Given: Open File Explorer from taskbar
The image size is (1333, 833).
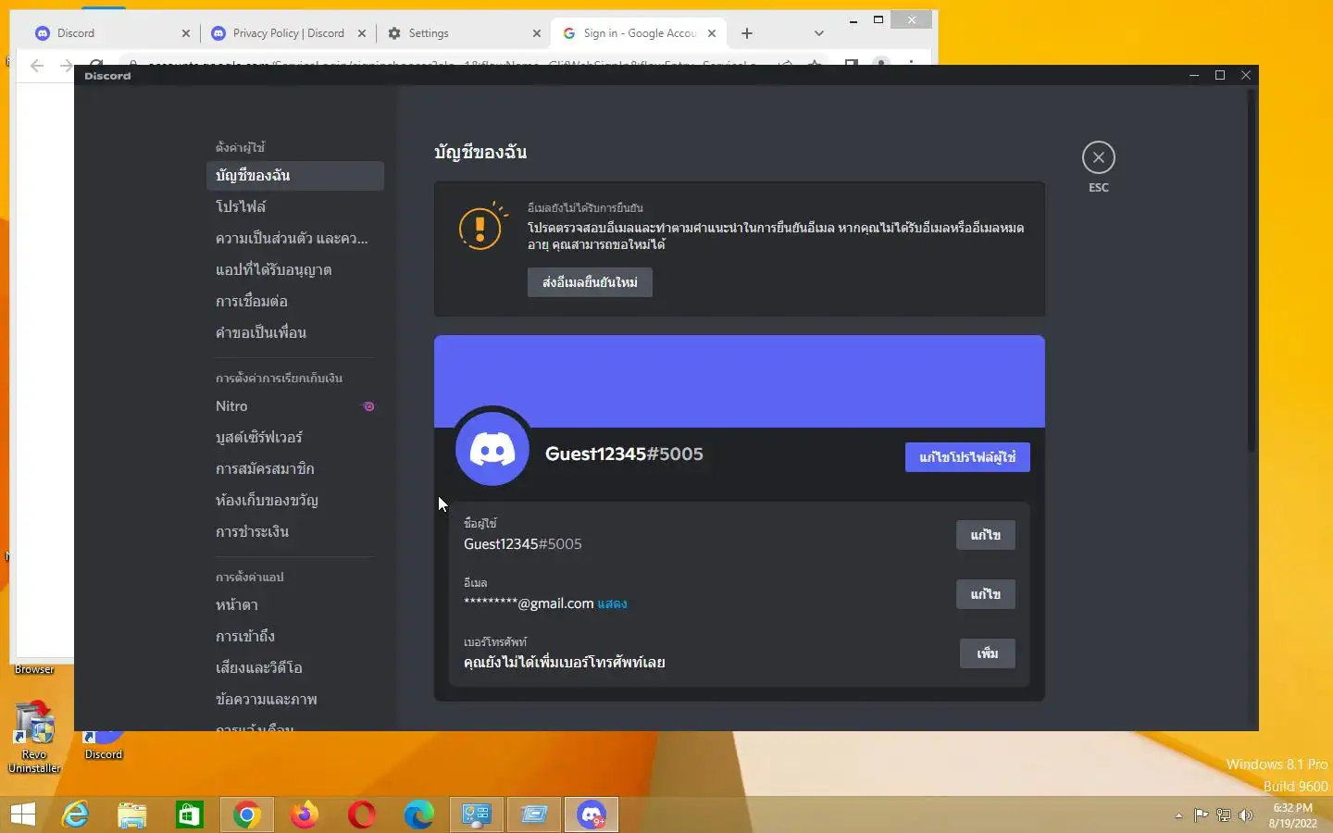Looking at the screenshot, I should tap(132, 814).
